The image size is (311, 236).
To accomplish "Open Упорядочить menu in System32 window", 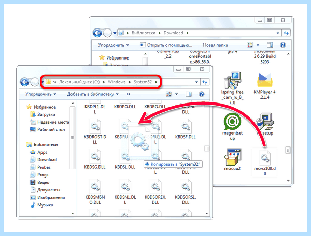I will pyautogui.click(x=41, y=94).
